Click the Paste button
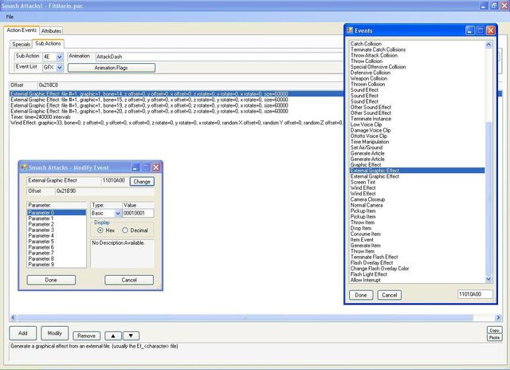 click(494, 337)
